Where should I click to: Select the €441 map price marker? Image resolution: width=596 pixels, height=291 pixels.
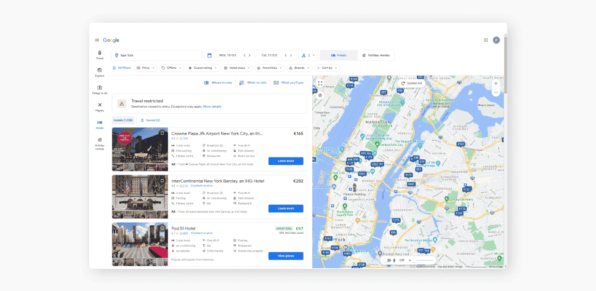411,184
